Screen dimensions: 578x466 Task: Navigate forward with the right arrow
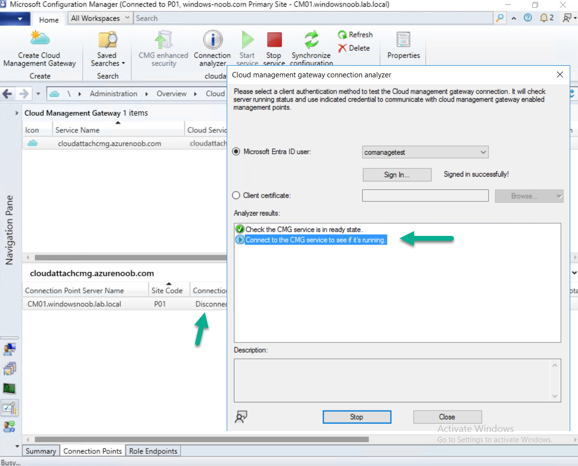point(23,94)
